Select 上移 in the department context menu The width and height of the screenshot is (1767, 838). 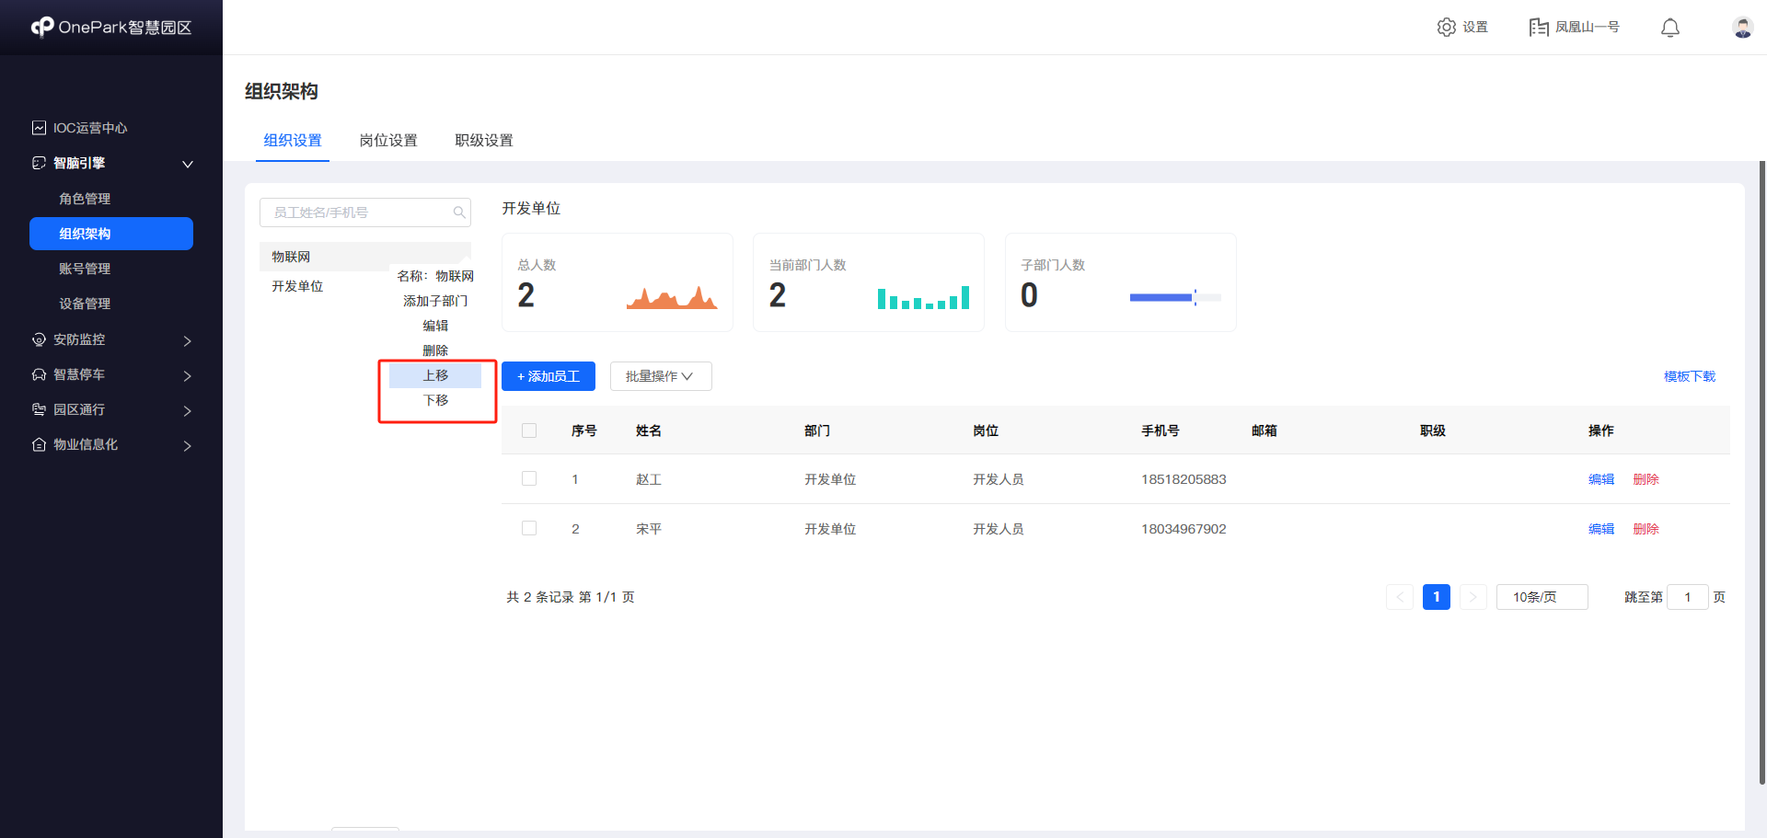(x=435, y=374)
